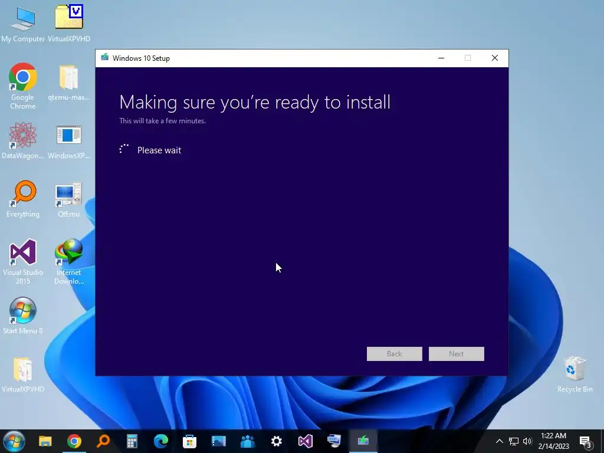
Task: Open the My Computer desktop icon
Action: coord(23,24)
